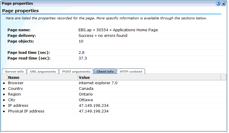This screenshot has width=229, height=133.
Task: Click the bullet beside the Browser row
Action: 4,83
